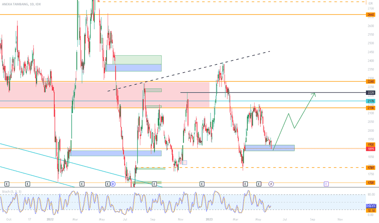Viewport: 379px width, 223px height.
Task: Select the 2660 orange price label
Action: (371, 15)
